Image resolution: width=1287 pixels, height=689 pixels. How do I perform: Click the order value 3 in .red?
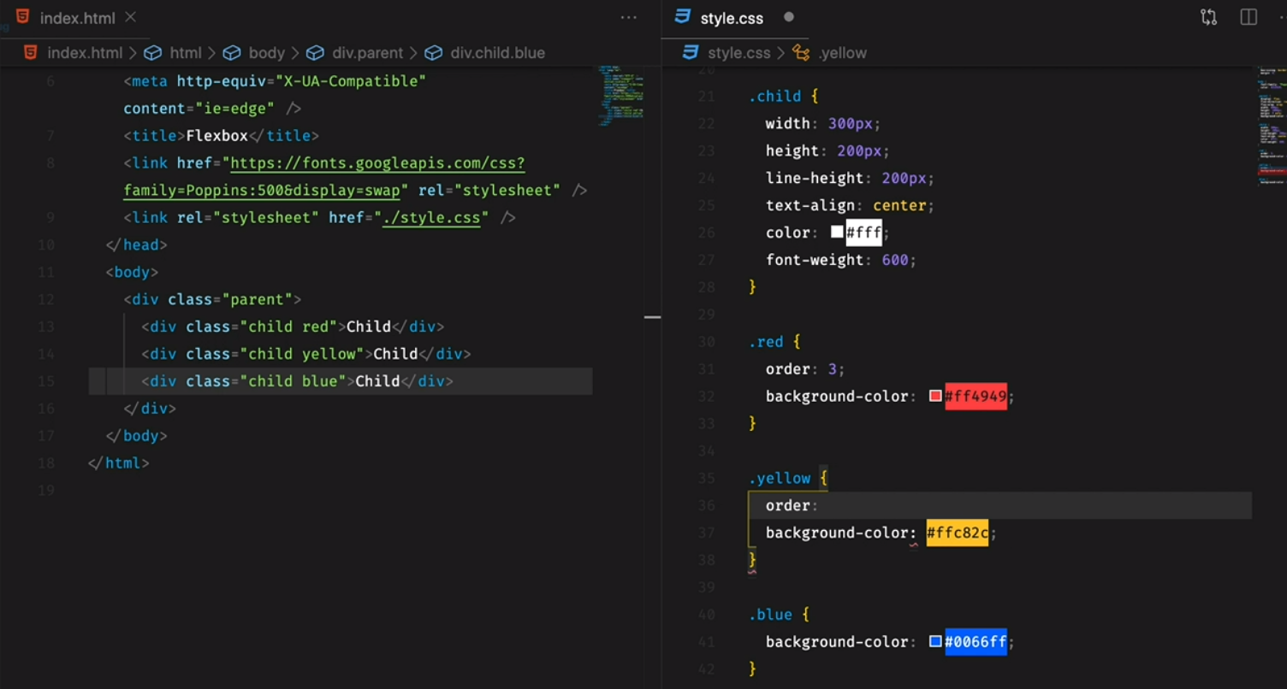click(833, 368)
